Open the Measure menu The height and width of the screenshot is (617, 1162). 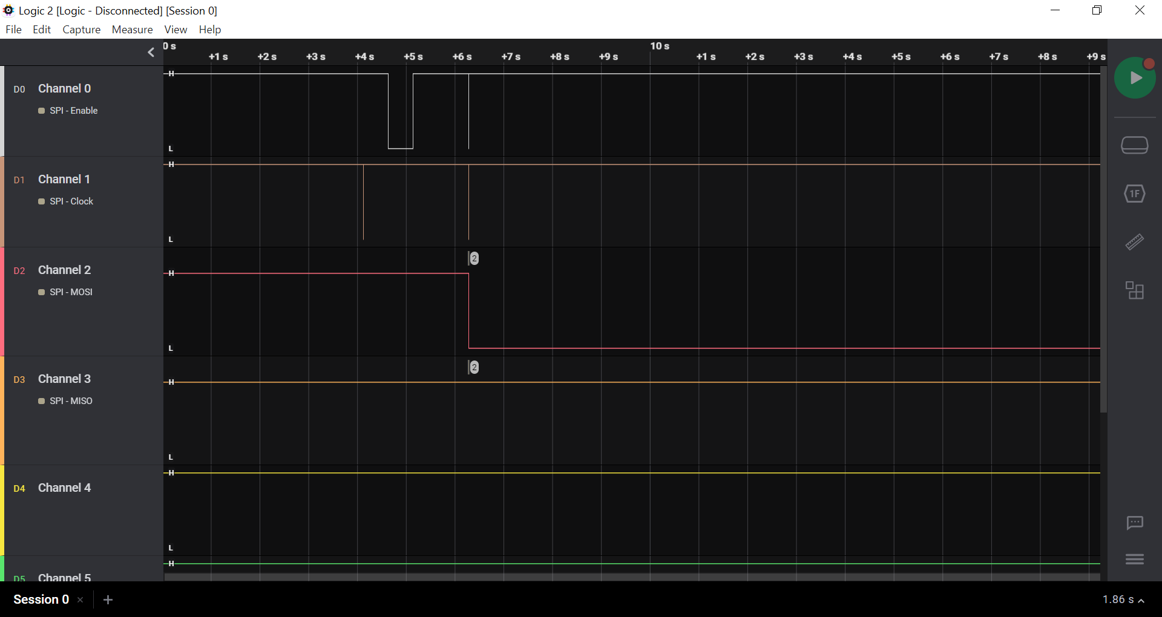(x=132, y=29)
